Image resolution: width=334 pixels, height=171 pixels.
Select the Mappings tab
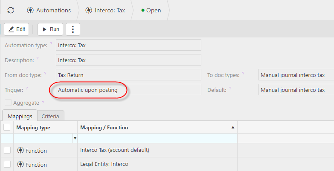(x=20, y=116)
